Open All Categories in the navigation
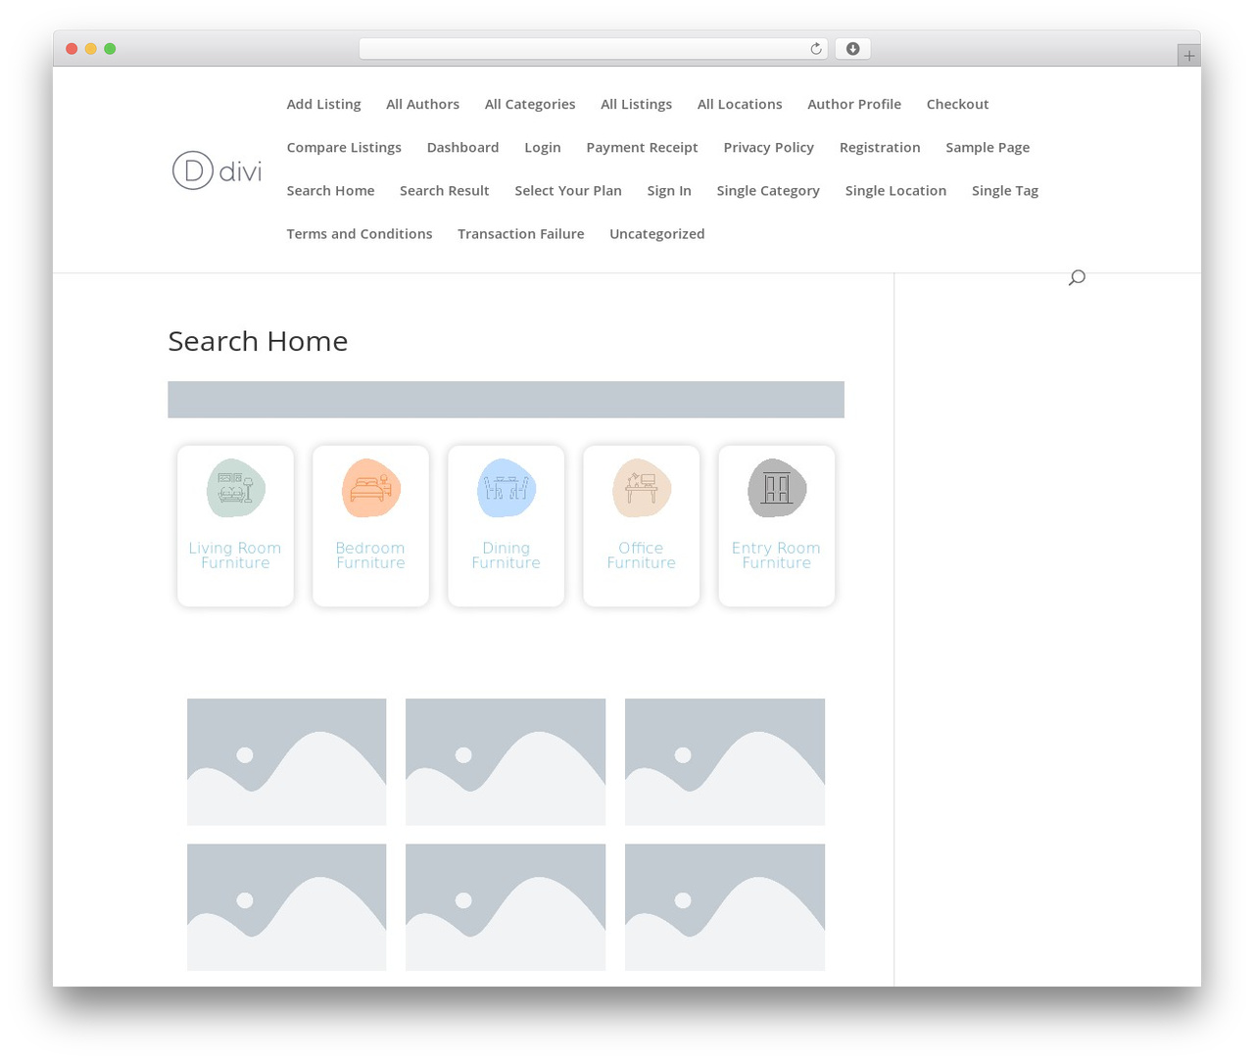1254x1062 pixels. click(x=530, y=104)
